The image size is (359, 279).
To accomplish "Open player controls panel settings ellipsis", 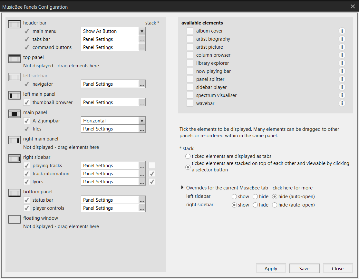I will click(x=142, y=208).
